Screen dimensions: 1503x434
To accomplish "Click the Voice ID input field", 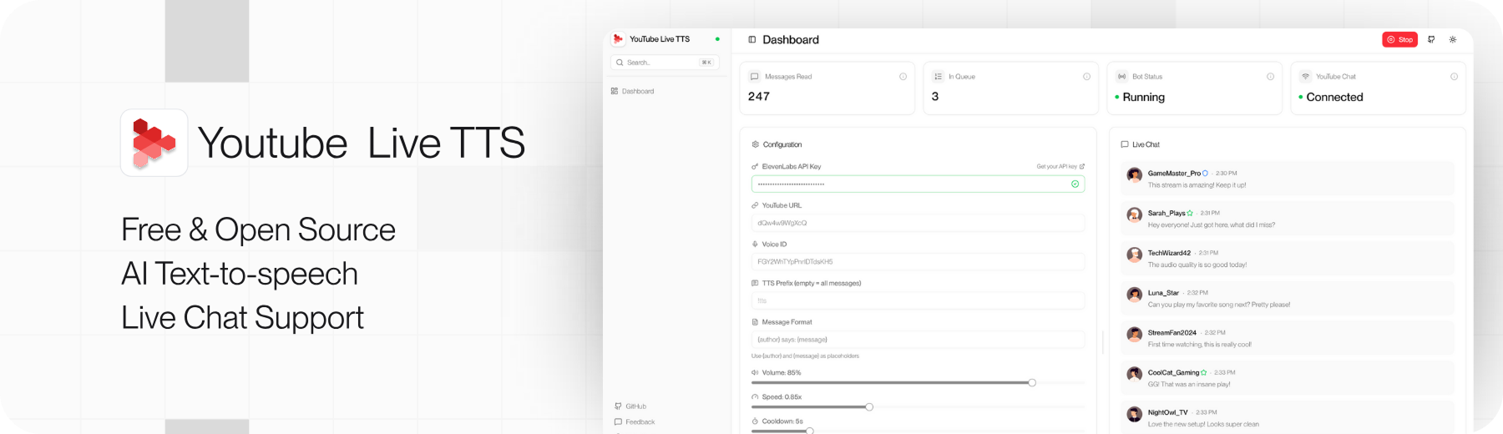I will coord(918,261).
